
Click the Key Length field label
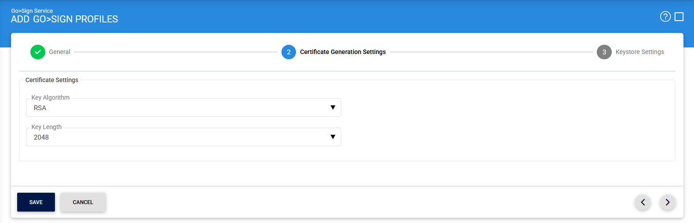47,127
